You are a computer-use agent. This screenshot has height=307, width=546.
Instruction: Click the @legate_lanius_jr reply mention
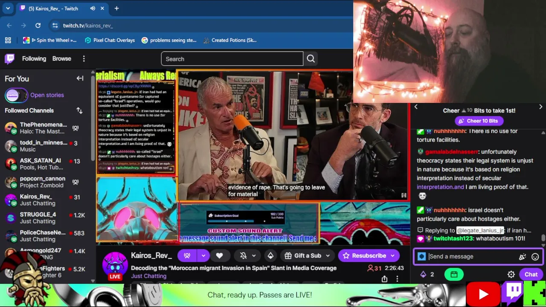tap(480, 230)
